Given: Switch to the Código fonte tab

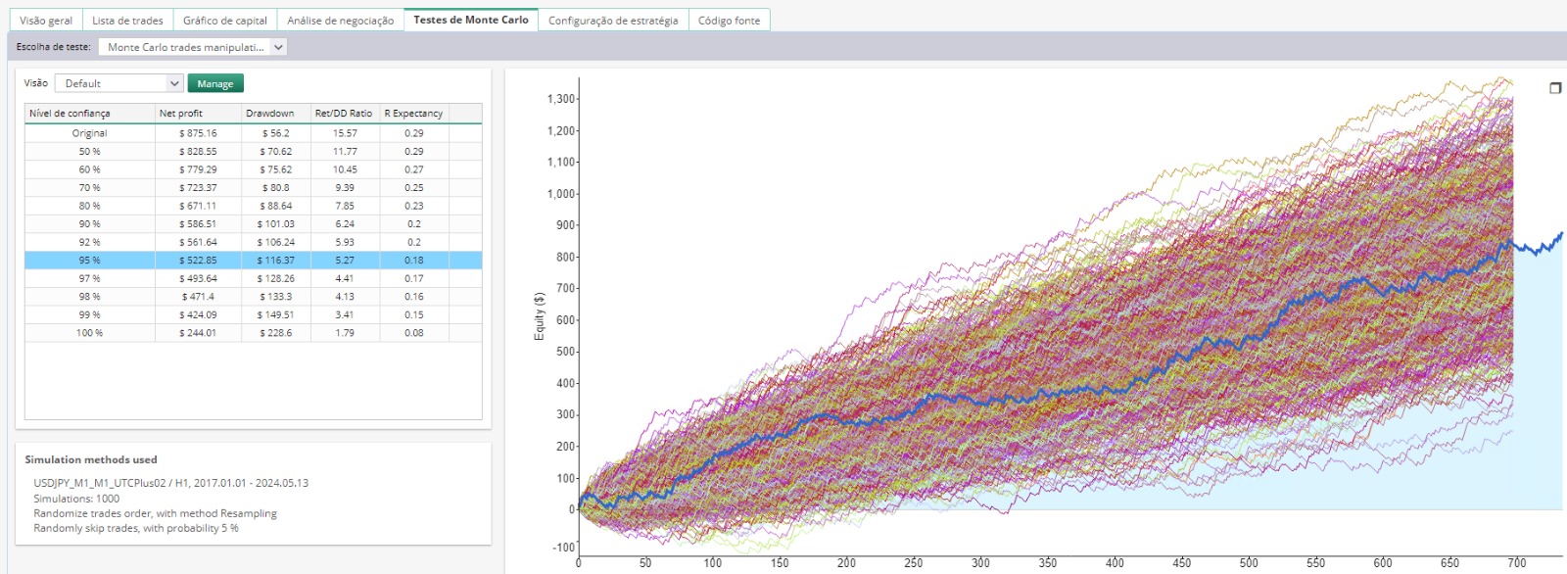Looking at the screenshot, I should point(729,20).
